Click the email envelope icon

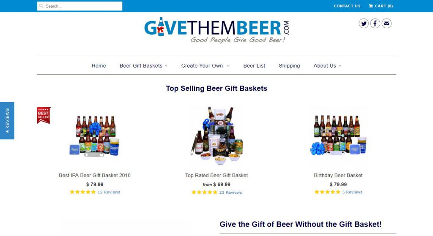[x=386, y=24]
